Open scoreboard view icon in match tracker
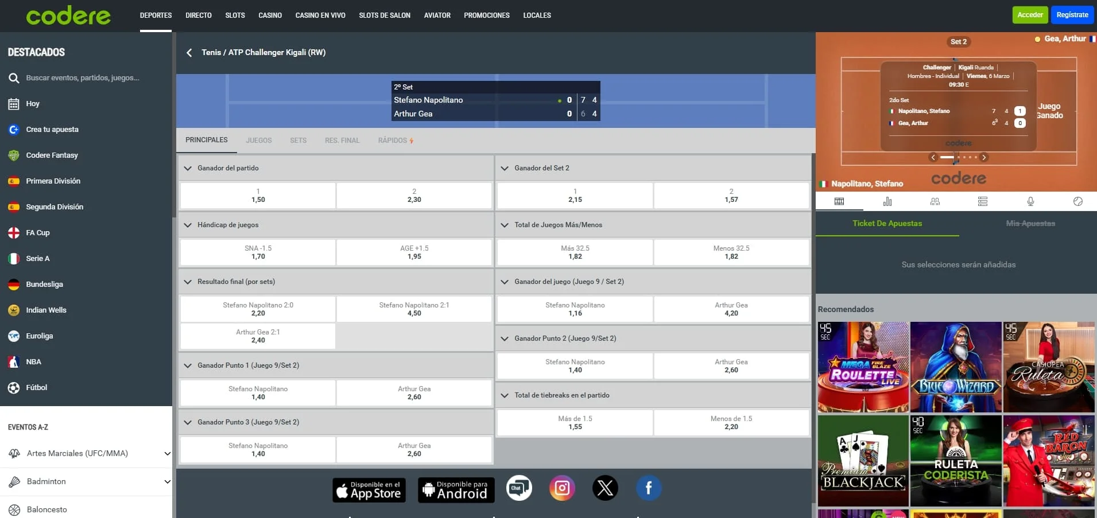 (839, 201)
